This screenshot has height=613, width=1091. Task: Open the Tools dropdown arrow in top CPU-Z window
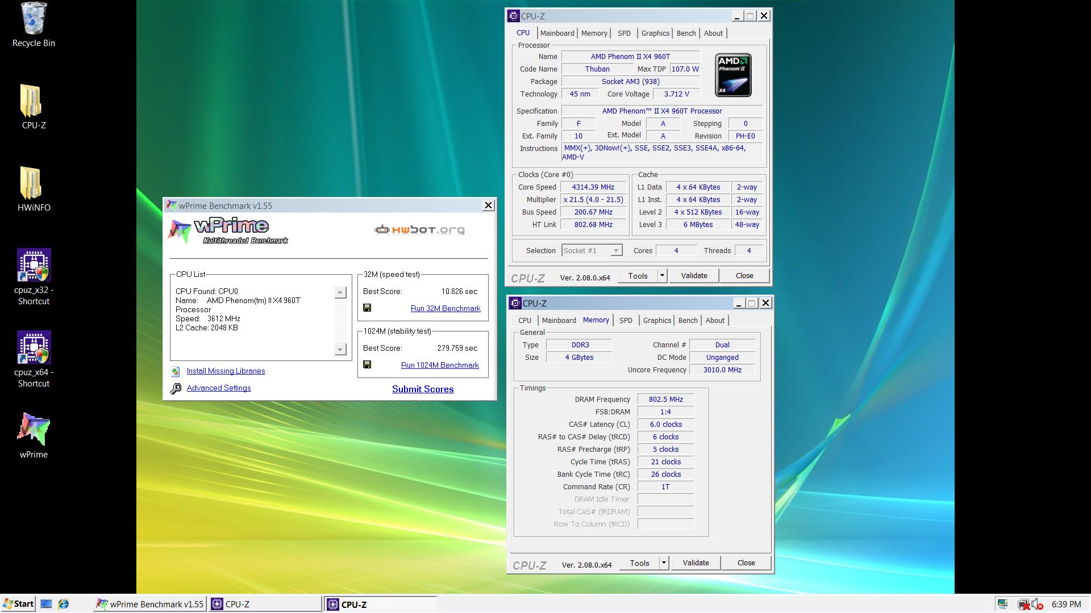(x=662, y=276)
